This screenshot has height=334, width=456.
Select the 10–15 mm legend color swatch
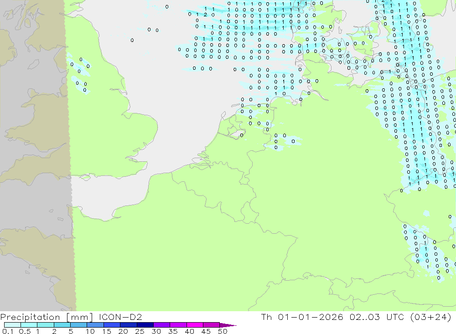(x=95, y=325)
